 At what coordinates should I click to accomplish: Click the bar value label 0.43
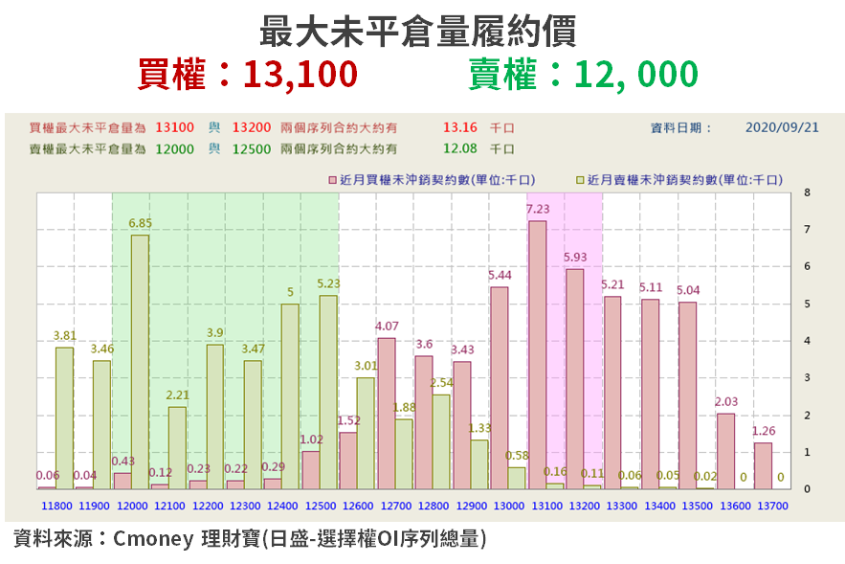[122, 462]
